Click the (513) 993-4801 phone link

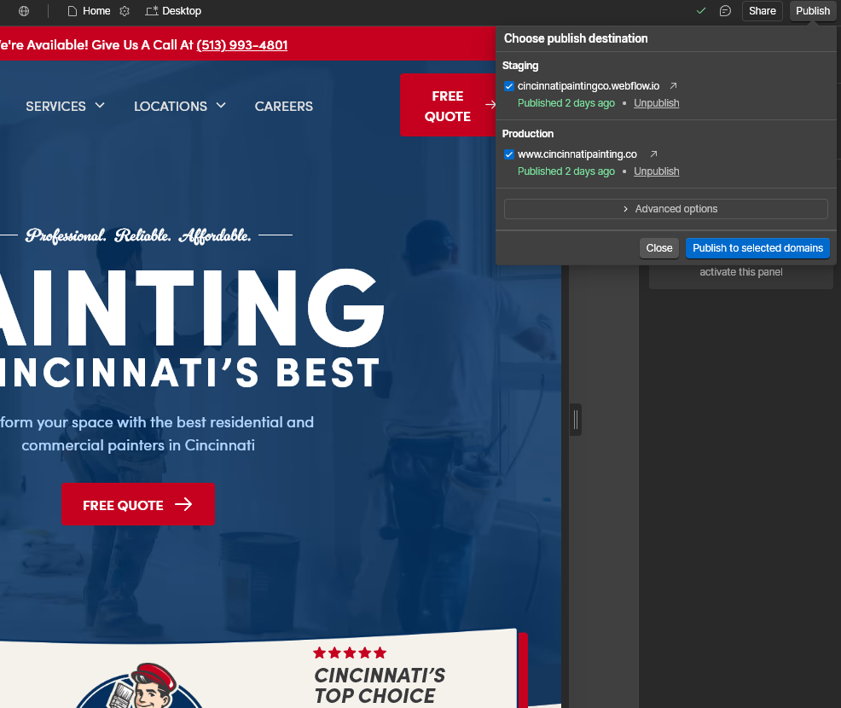pyautogui.click(x=242, y=45)
